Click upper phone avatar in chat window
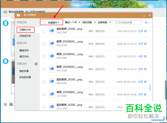This screenshot has height=123, width=167. pyautogui.click(x=6, y=23)
